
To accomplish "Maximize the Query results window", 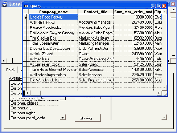I will point(159,6).
